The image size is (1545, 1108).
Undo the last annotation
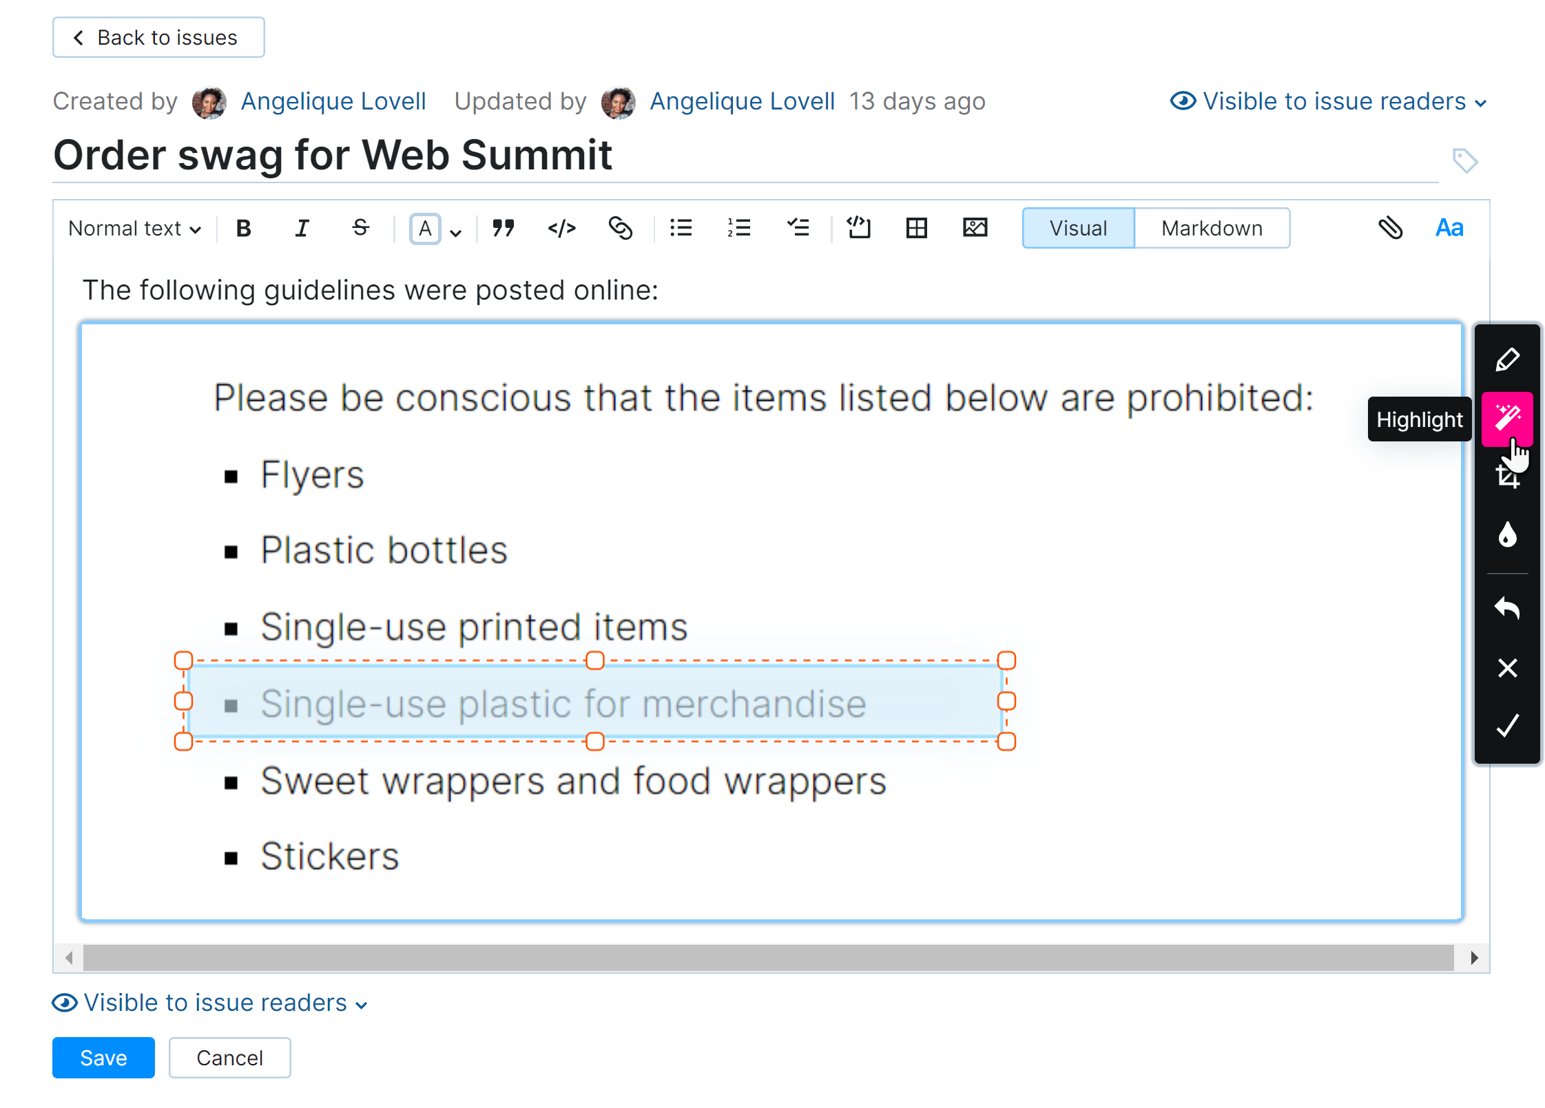click(1508, 608)
